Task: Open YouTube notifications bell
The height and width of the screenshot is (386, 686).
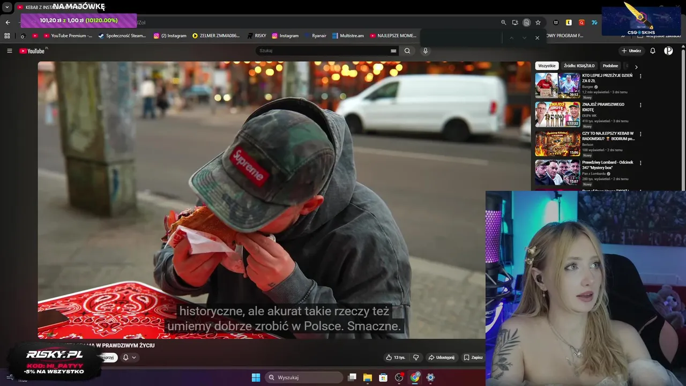Action: coord(653,51)
